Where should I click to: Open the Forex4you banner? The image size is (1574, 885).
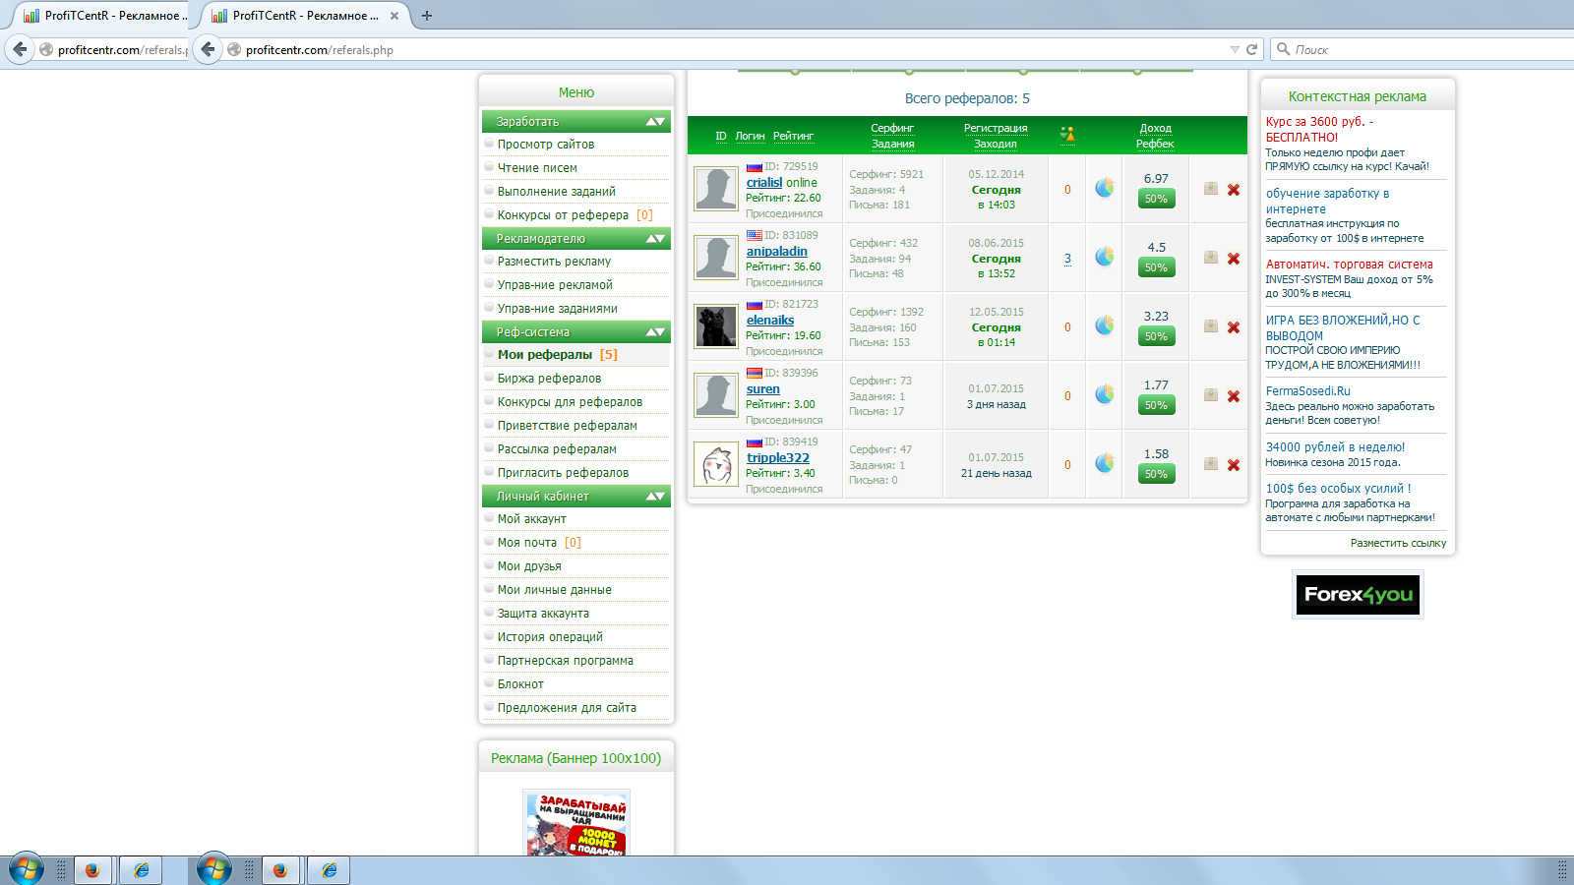(x=1358, y=594)
